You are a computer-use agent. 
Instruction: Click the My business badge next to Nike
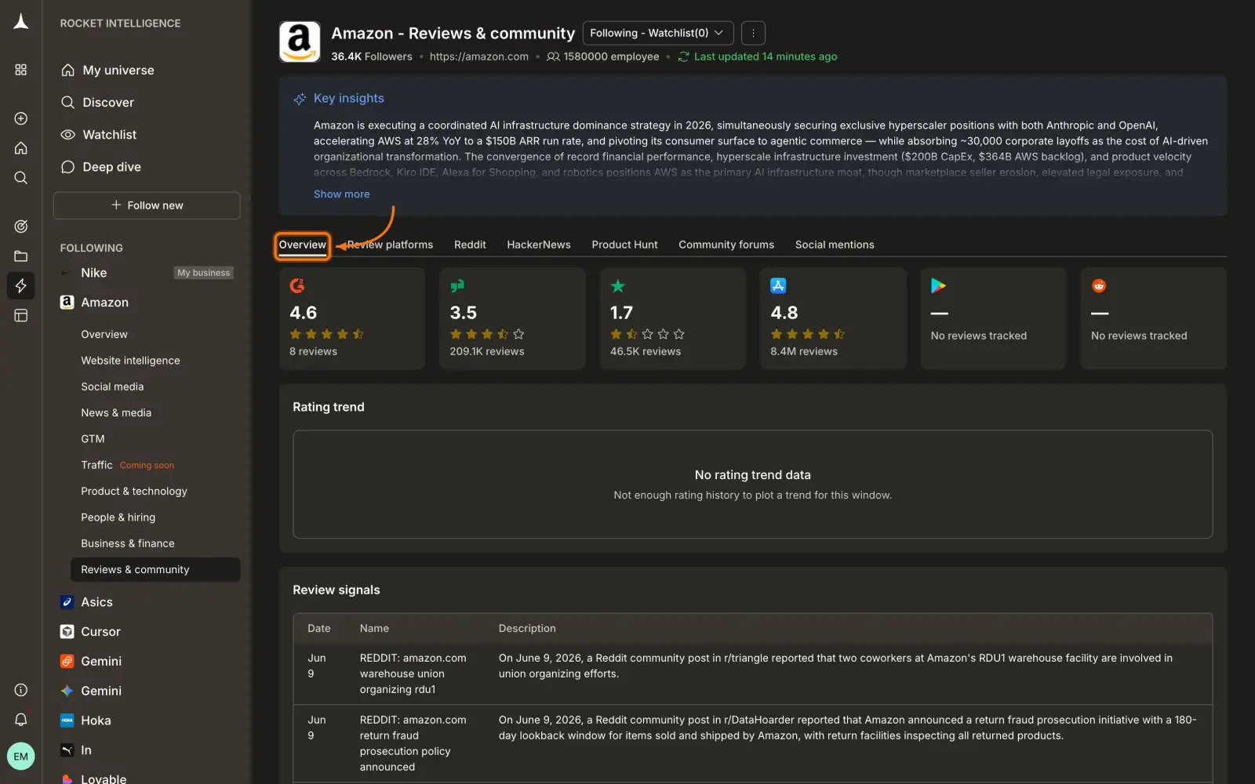204,273
